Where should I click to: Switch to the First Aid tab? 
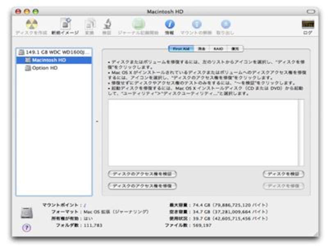pyautogui.click(x=181, y=49)
